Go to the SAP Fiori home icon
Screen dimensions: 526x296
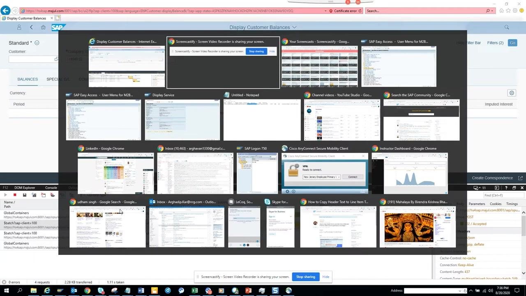click(x=43, y=27)
